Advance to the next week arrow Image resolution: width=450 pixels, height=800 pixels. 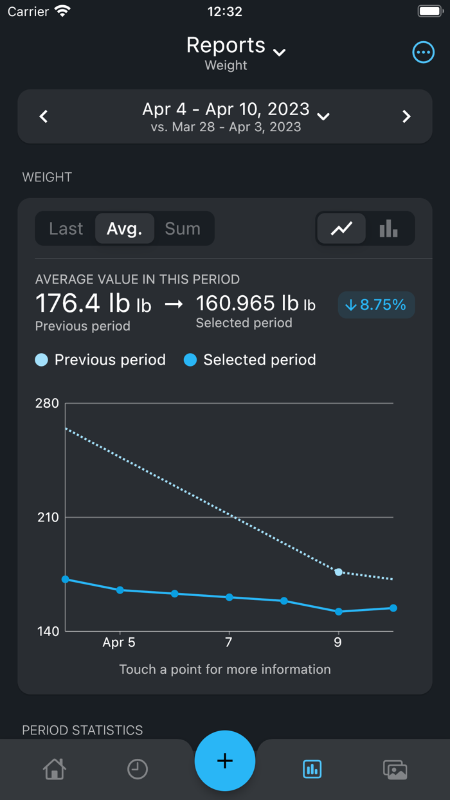click(x=406, y=116)
